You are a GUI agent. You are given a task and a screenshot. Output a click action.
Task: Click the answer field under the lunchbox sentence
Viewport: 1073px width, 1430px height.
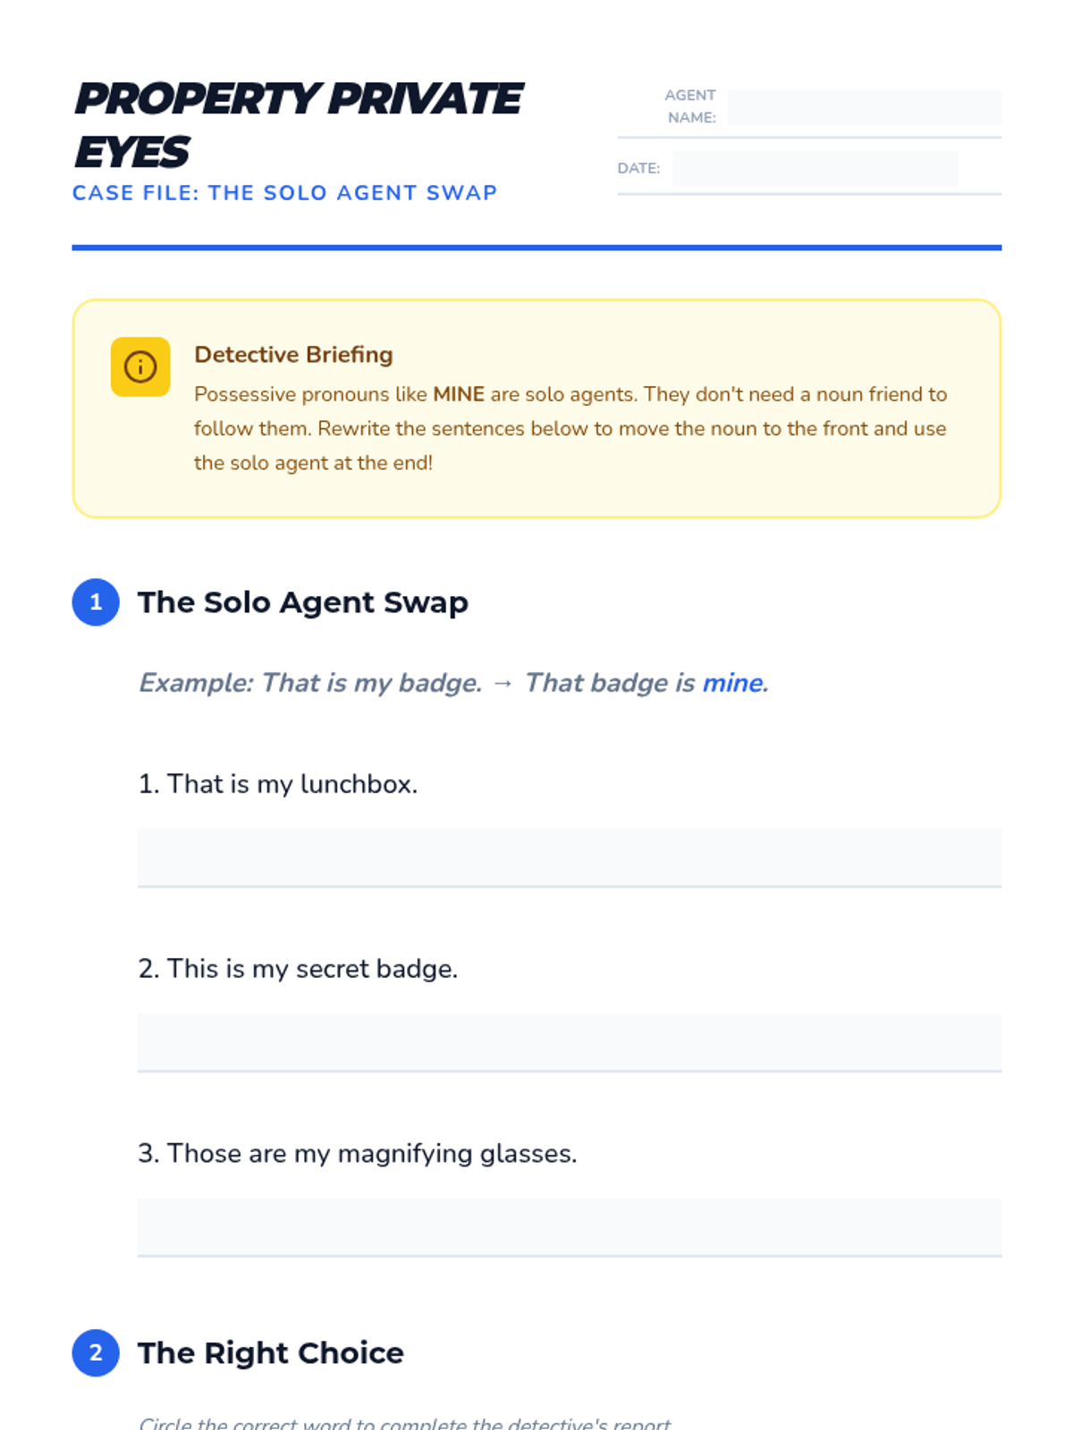point(569,857)
